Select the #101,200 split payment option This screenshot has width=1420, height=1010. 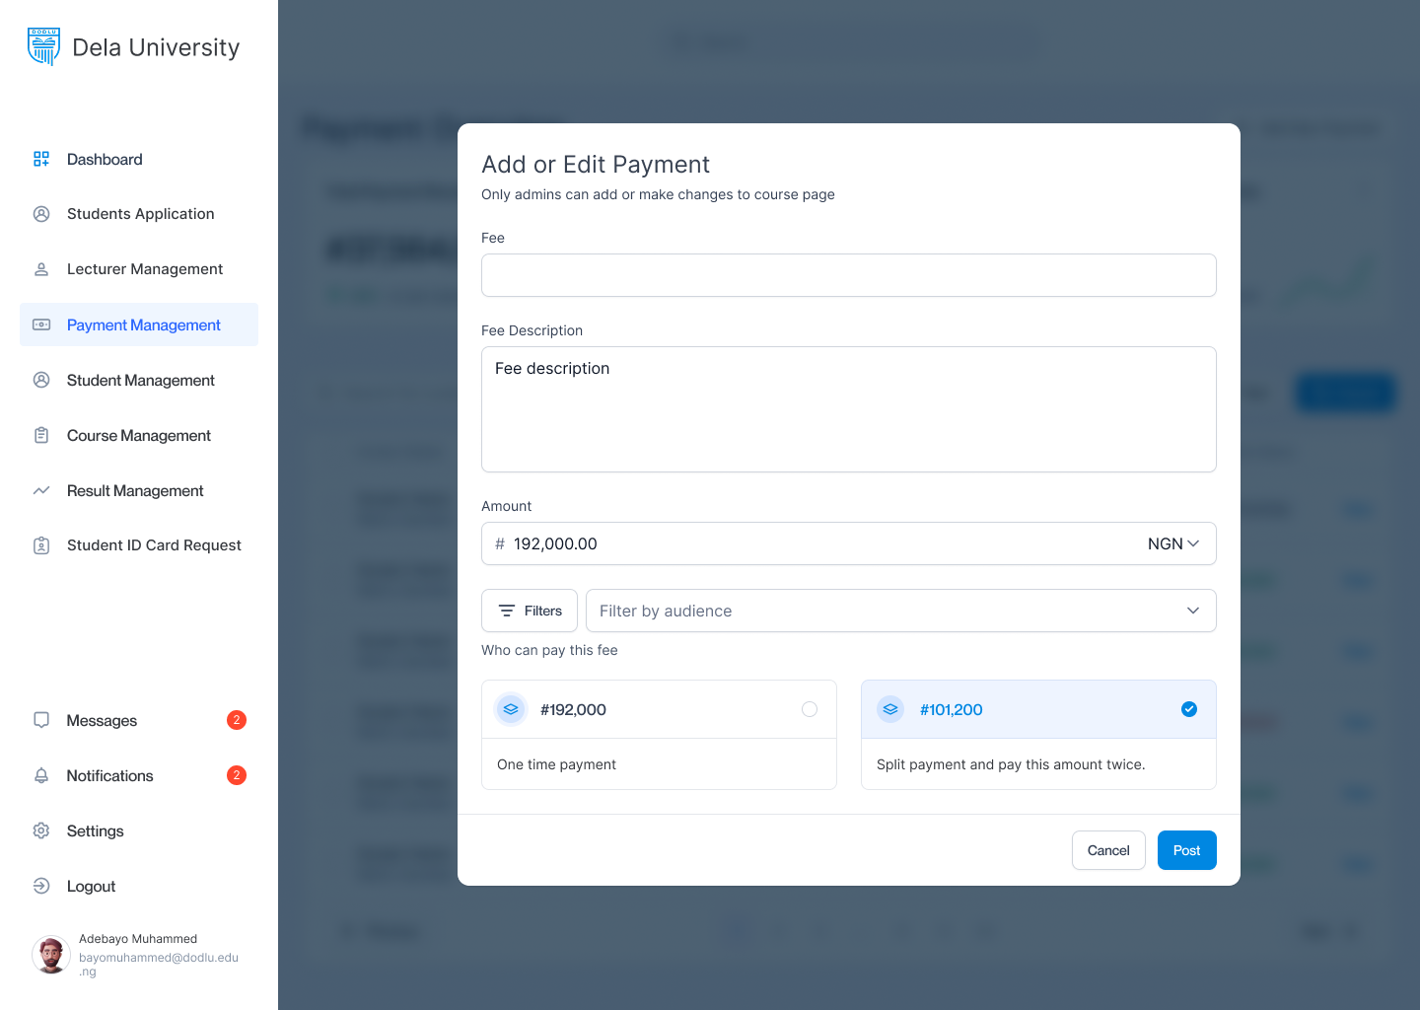click(x=1188, y=709)
